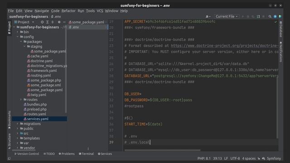Click the listen for debug connections icon
This screenshot has width=290, height=163.
click(x=258, y=16)
